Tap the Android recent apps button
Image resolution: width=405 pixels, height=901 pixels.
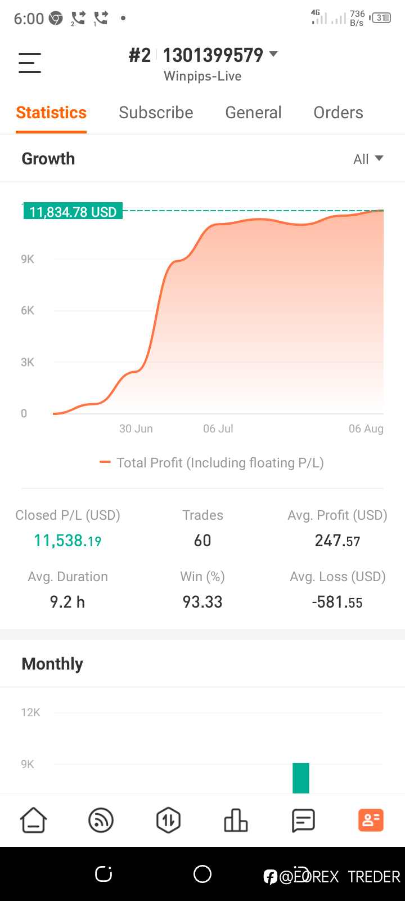tap(103, 874)
